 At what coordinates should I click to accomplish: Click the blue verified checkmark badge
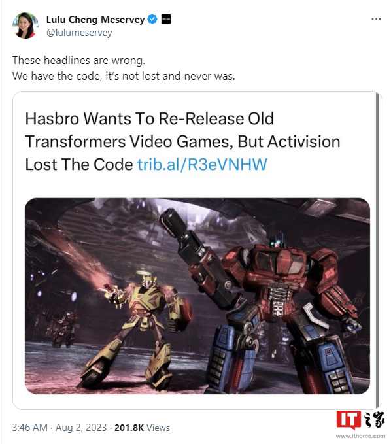[x=152, y=19]
